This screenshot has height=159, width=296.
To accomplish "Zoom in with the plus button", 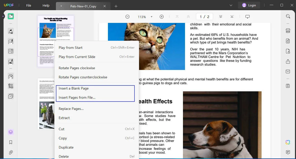I will [162, 17].
